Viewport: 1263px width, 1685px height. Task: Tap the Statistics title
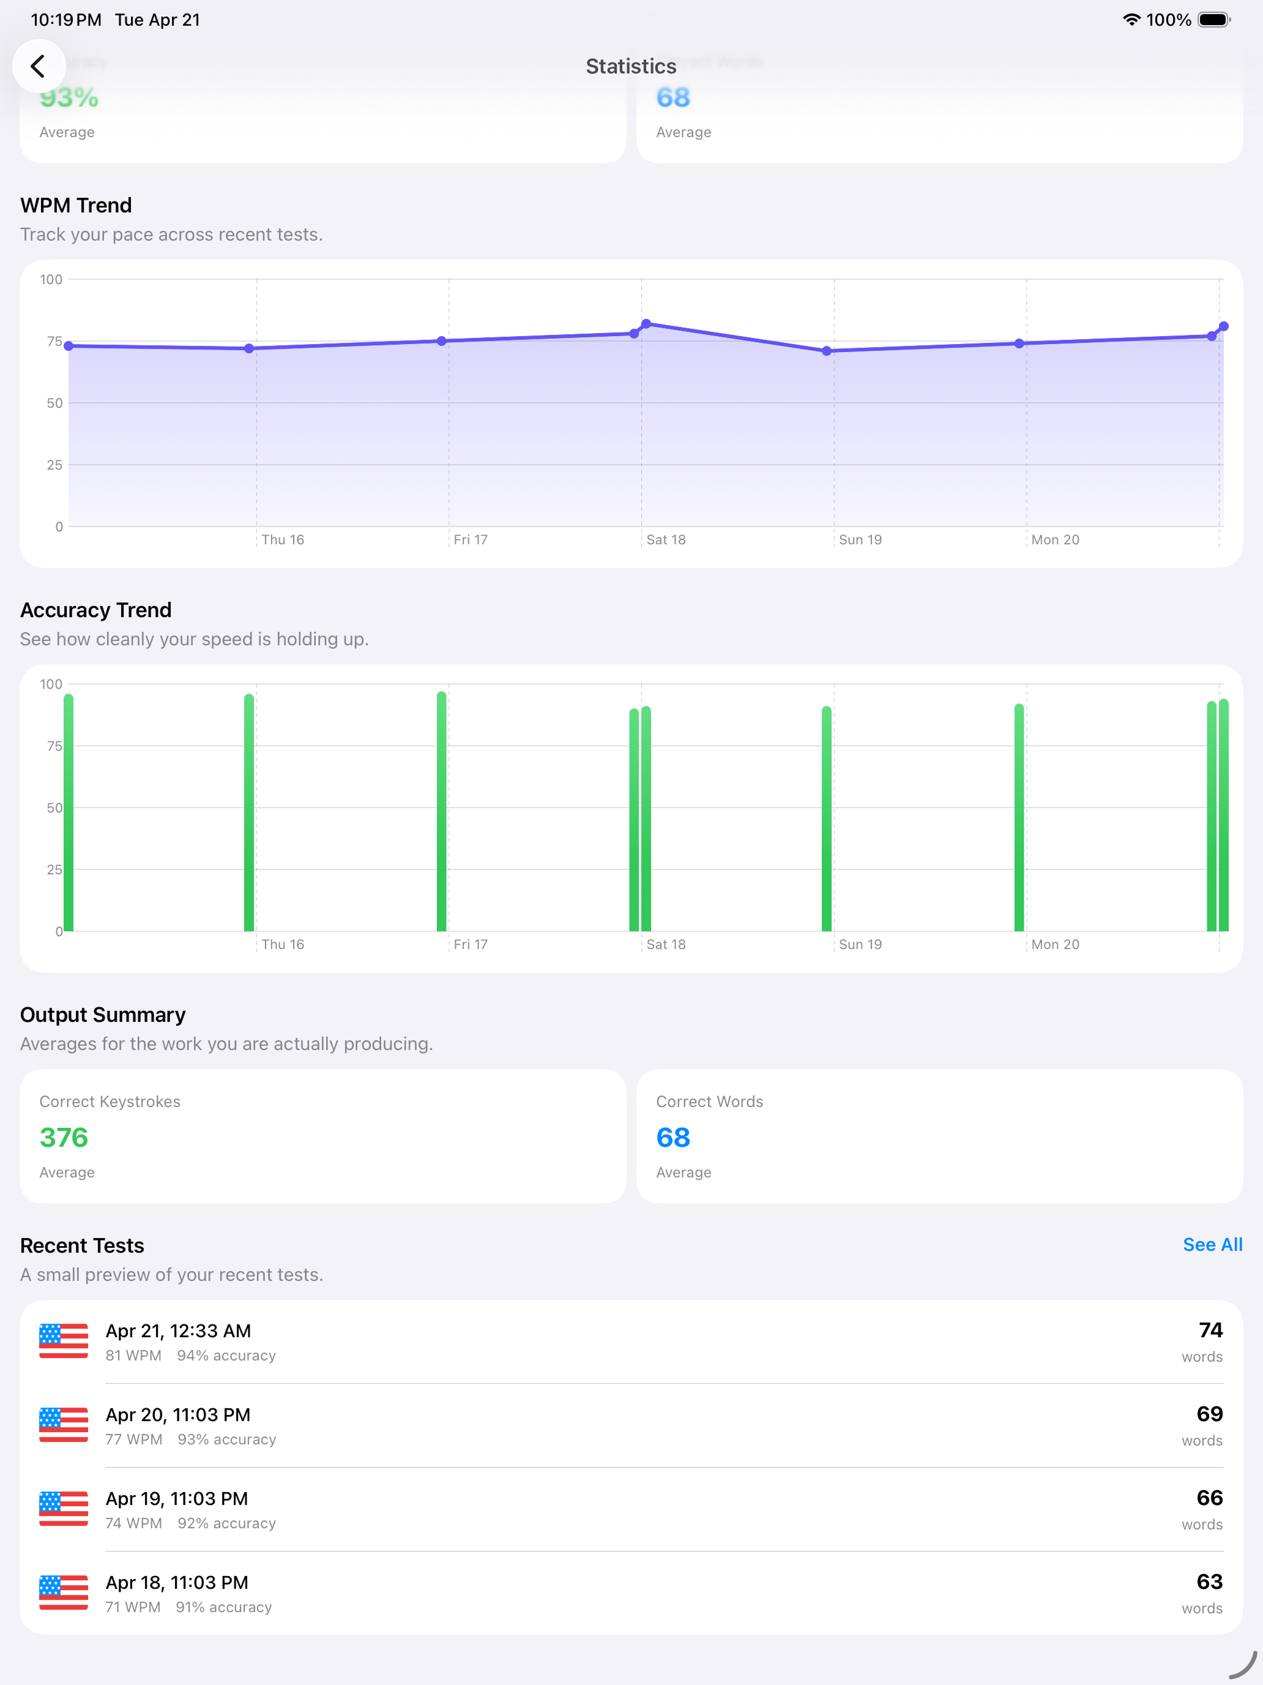point(631,66)
